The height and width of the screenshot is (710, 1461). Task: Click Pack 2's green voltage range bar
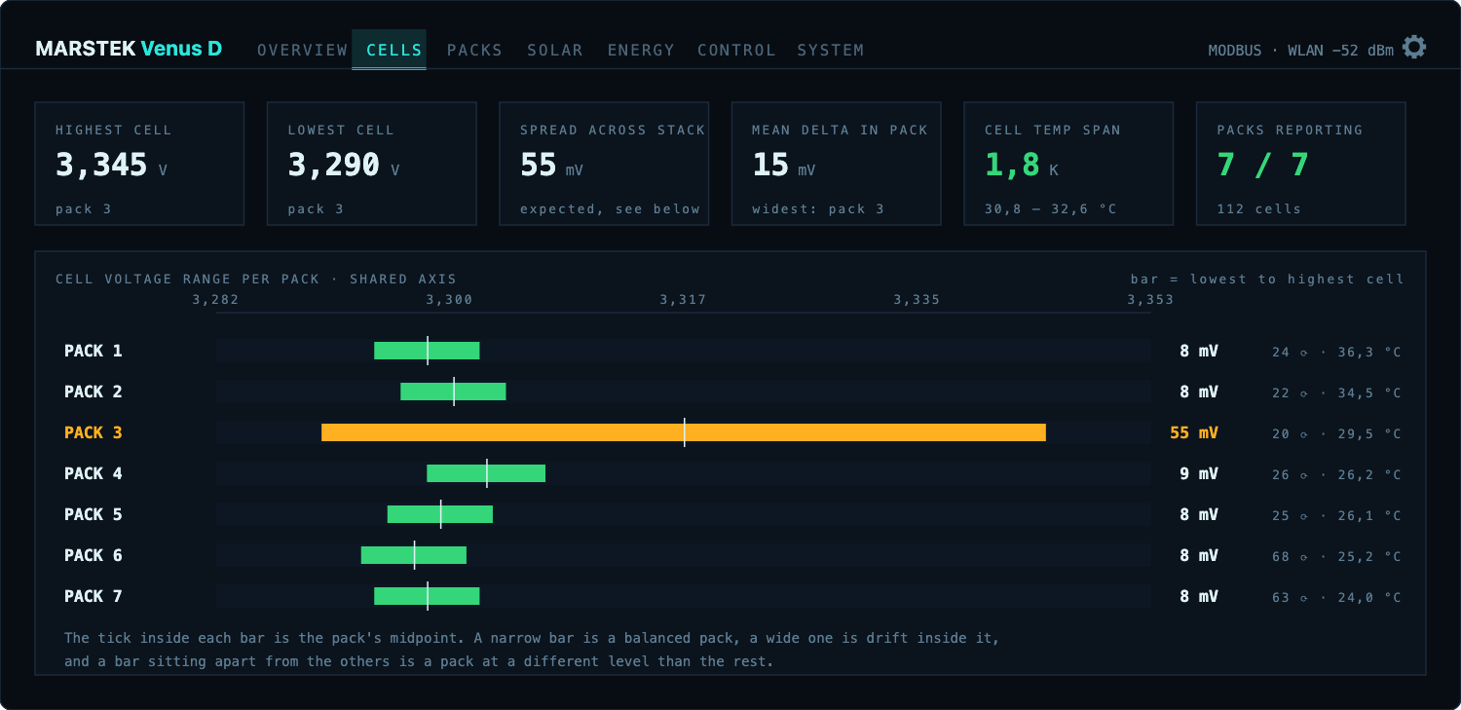tap(453, 392)
